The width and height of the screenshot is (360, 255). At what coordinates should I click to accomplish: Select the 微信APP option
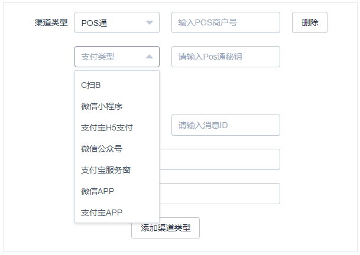pos(117,191)
